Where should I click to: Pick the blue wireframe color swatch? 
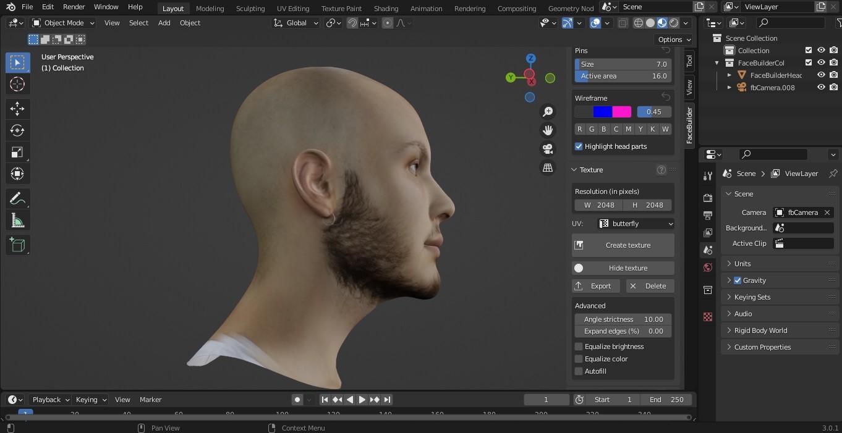pos(603,112)
